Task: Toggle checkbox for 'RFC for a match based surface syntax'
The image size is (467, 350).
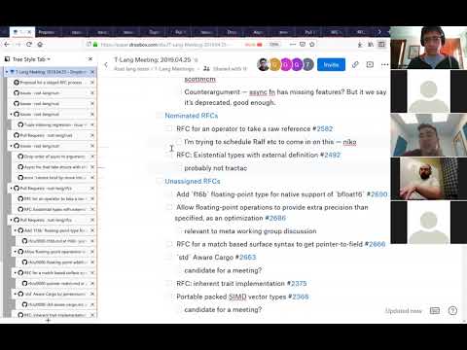Action: click(168, 244)
